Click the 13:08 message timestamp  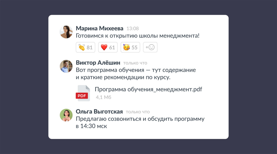point(133,29)
